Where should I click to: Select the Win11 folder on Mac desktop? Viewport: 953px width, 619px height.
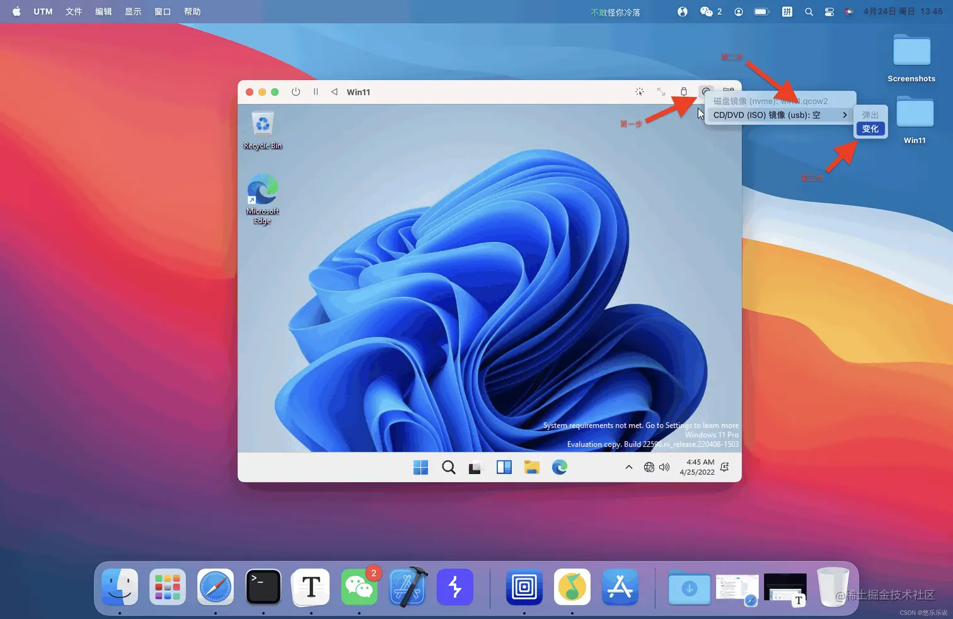[x=915, y=120]
